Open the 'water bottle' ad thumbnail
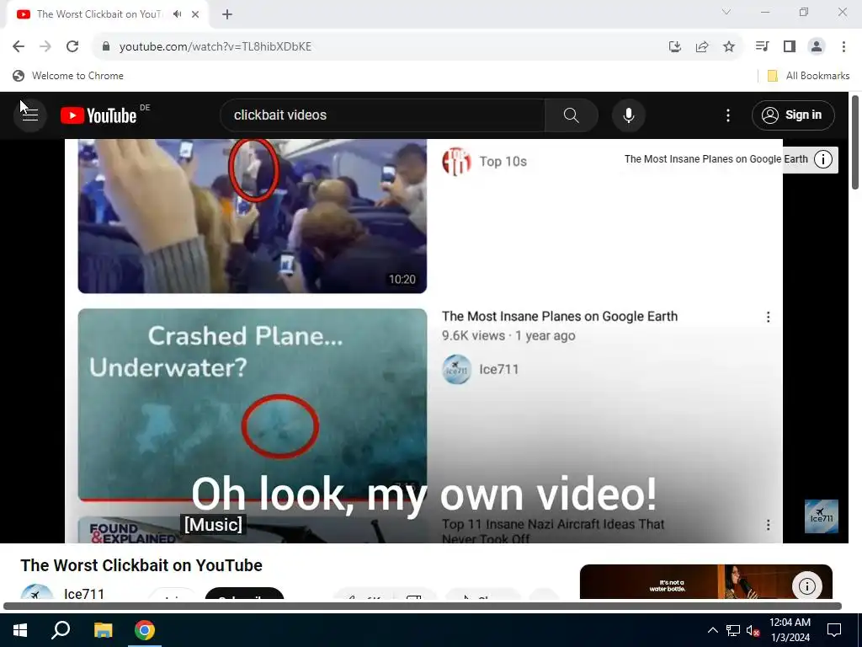This screenshot has width=862, height=647. coord(706,582)
